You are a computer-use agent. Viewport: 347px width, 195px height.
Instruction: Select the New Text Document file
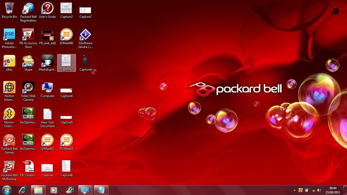[47, 118]
